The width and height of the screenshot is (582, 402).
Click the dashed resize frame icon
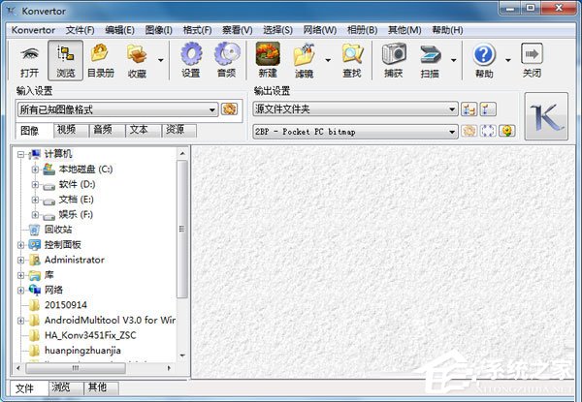(x=488, y=131)
